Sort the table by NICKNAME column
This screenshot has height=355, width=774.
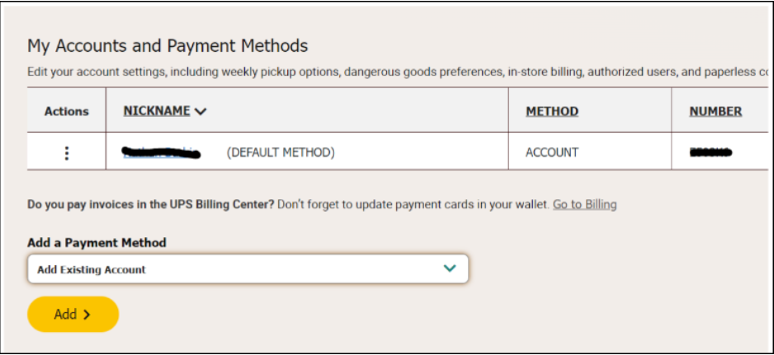coord(157,111)
